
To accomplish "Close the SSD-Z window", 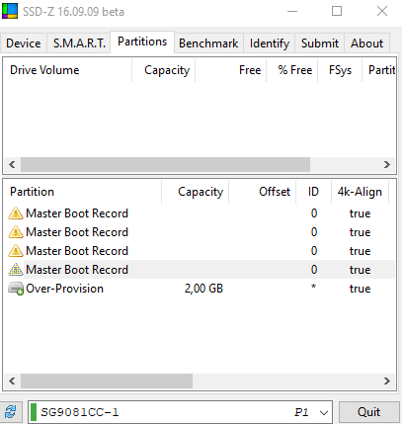I will (x=382, y=11).
